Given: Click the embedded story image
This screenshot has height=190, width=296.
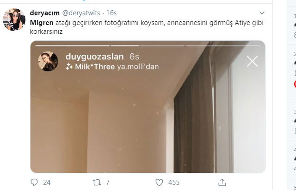Looking at the screenshot, I should [148, 107].
